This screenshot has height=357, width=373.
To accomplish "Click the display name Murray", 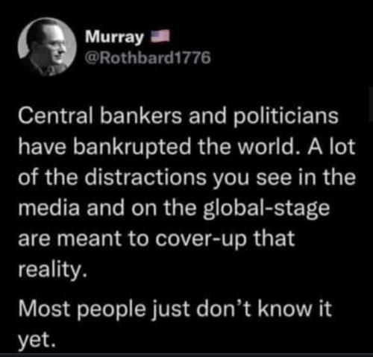I will coord(114,37).
